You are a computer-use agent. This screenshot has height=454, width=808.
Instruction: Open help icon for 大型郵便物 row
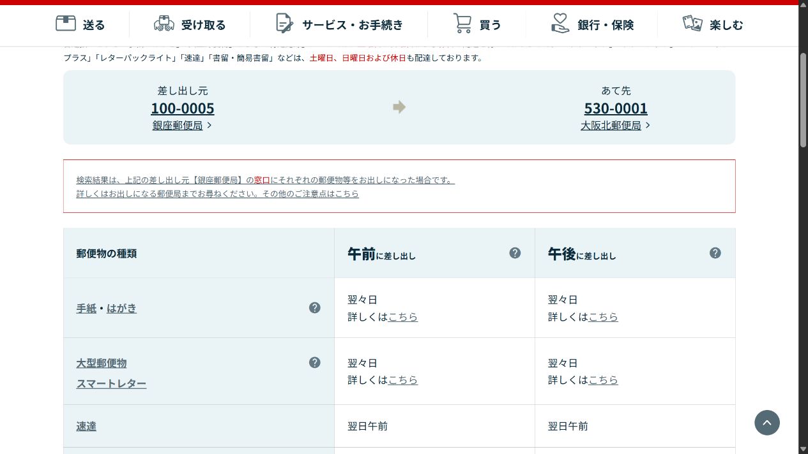[315, 363]
